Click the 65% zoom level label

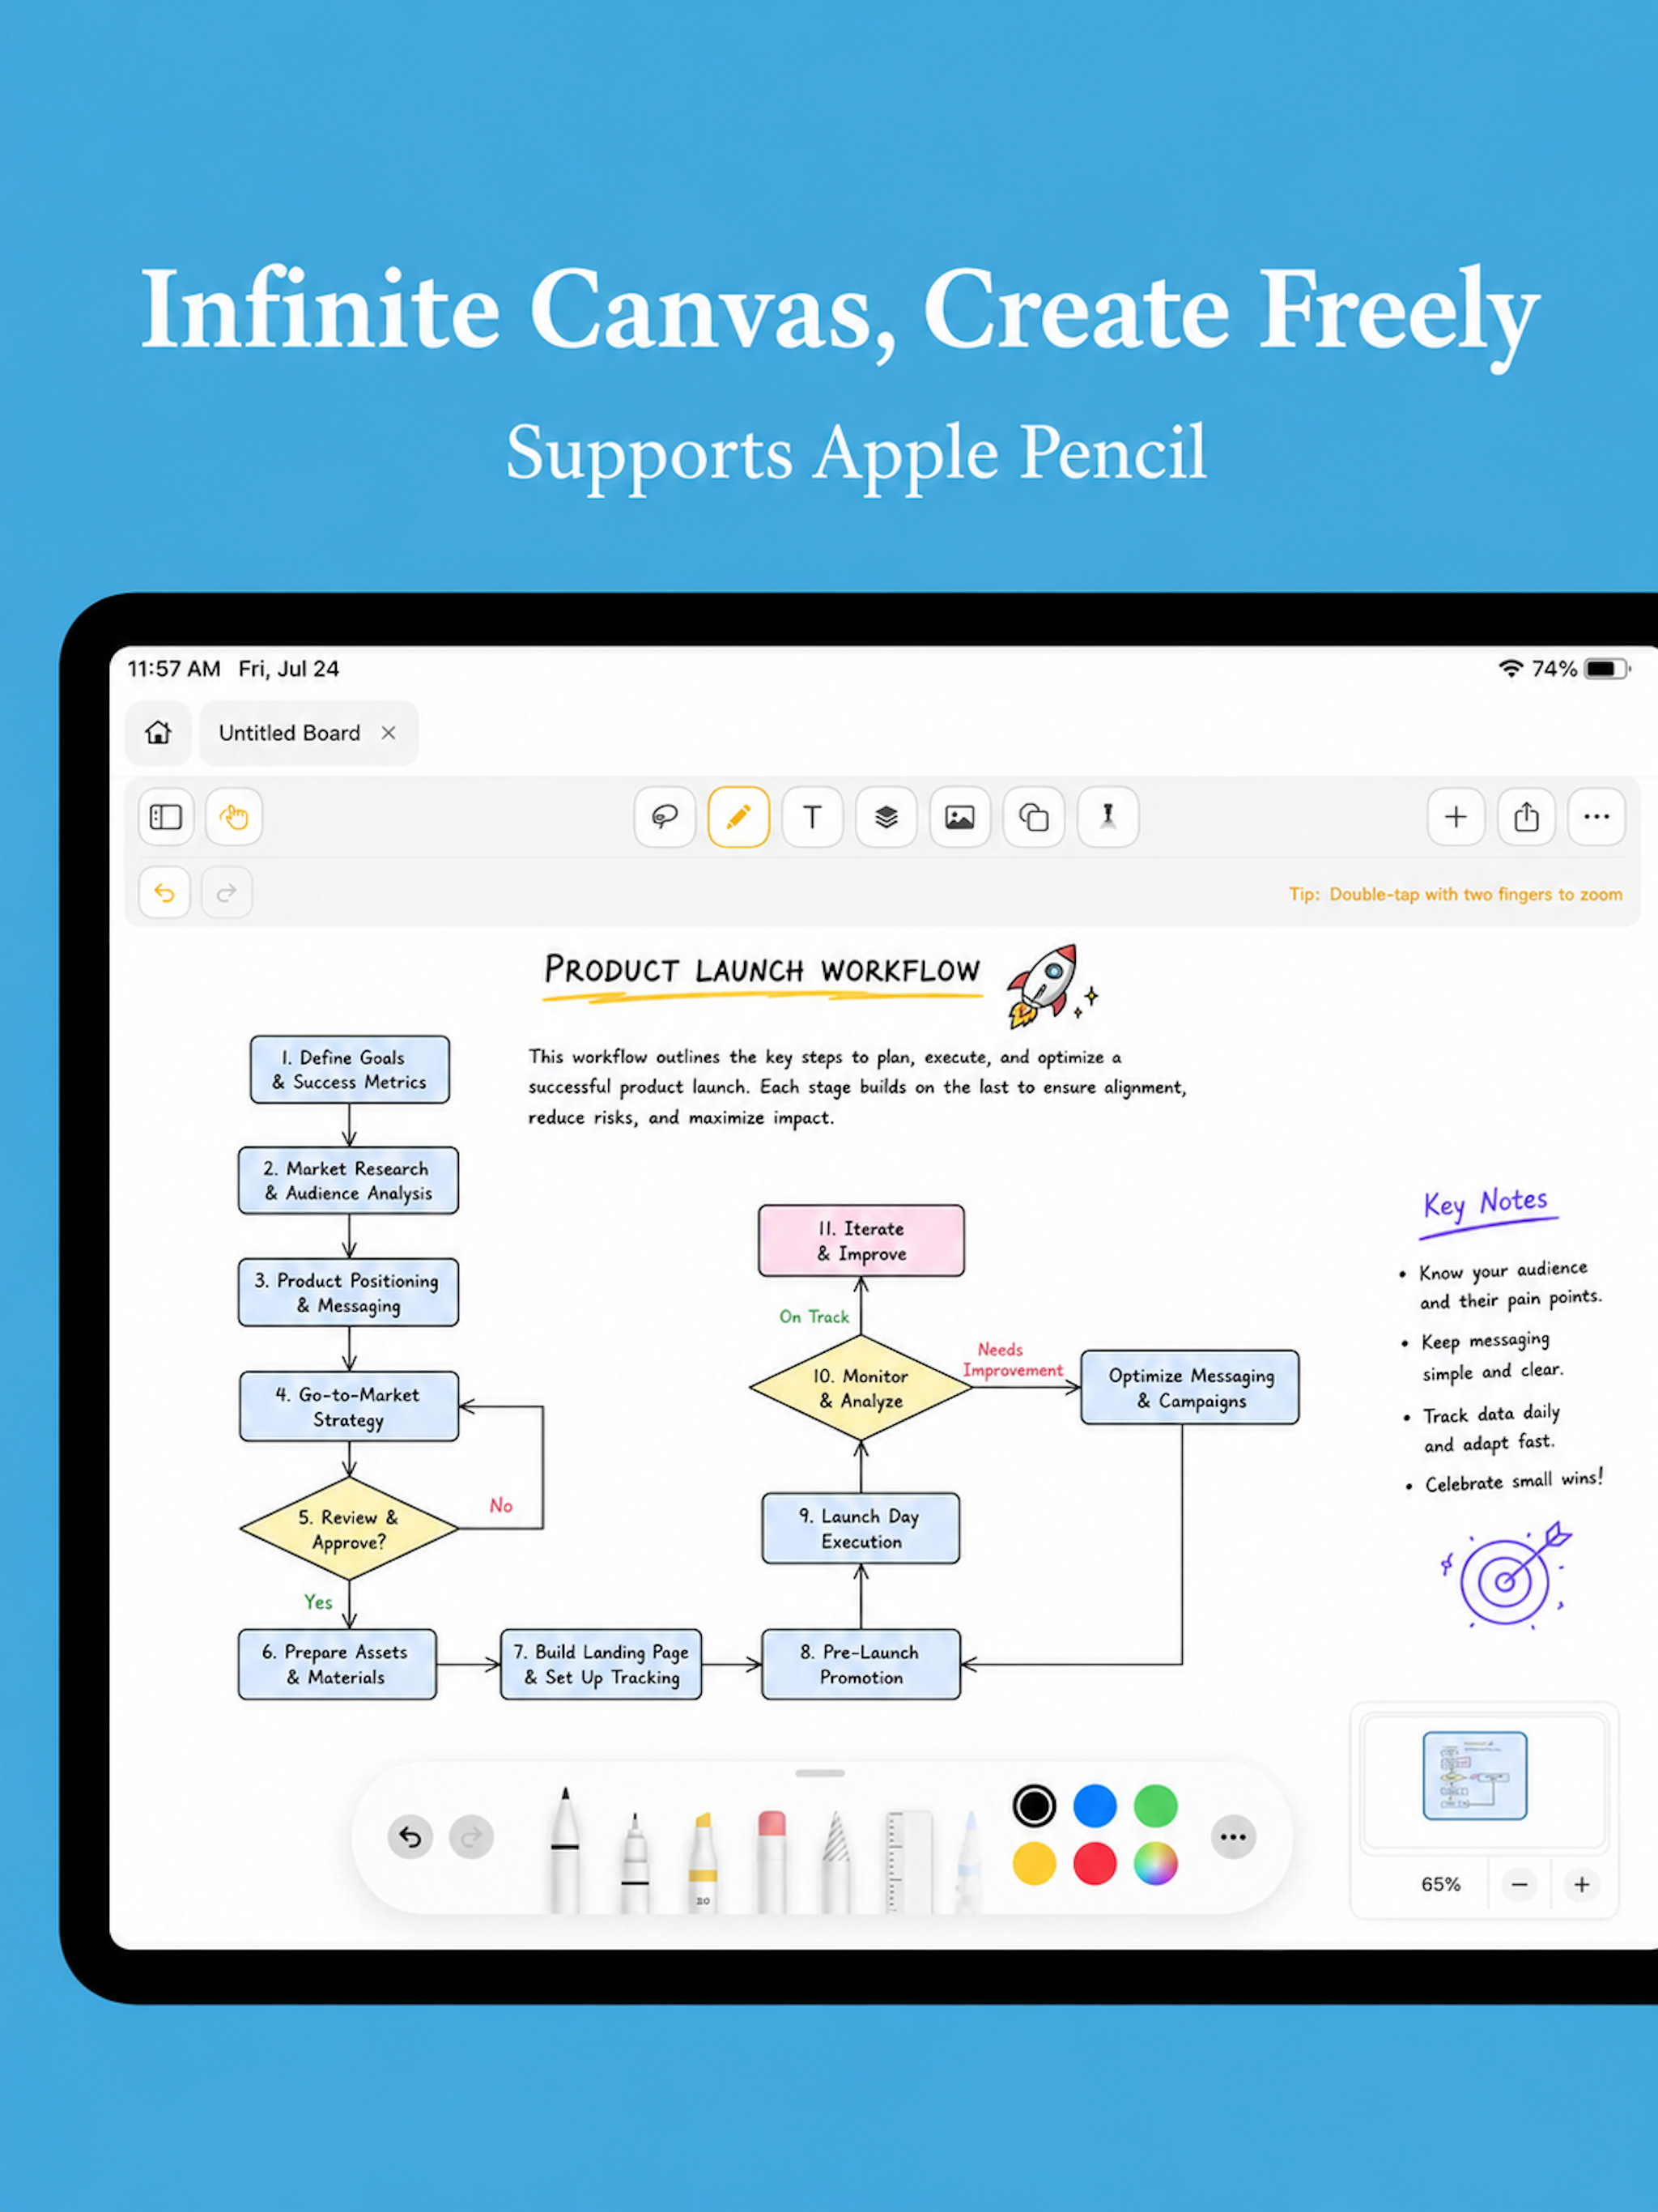pos(1441,1885)
